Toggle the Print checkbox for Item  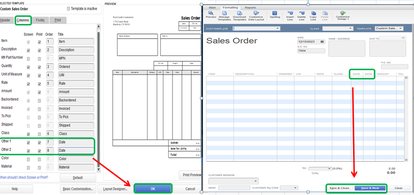pyautogui.click(x=39, y=42)
